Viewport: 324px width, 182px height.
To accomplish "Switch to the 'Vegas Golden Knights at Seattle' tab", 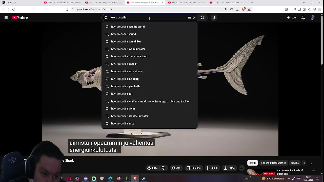I will pos(103,3).
